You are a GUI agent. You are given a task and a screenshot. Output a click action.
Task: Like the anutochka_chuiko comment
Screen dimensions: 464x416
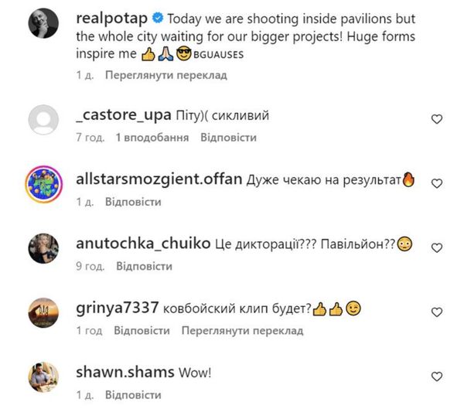[436, 247]
